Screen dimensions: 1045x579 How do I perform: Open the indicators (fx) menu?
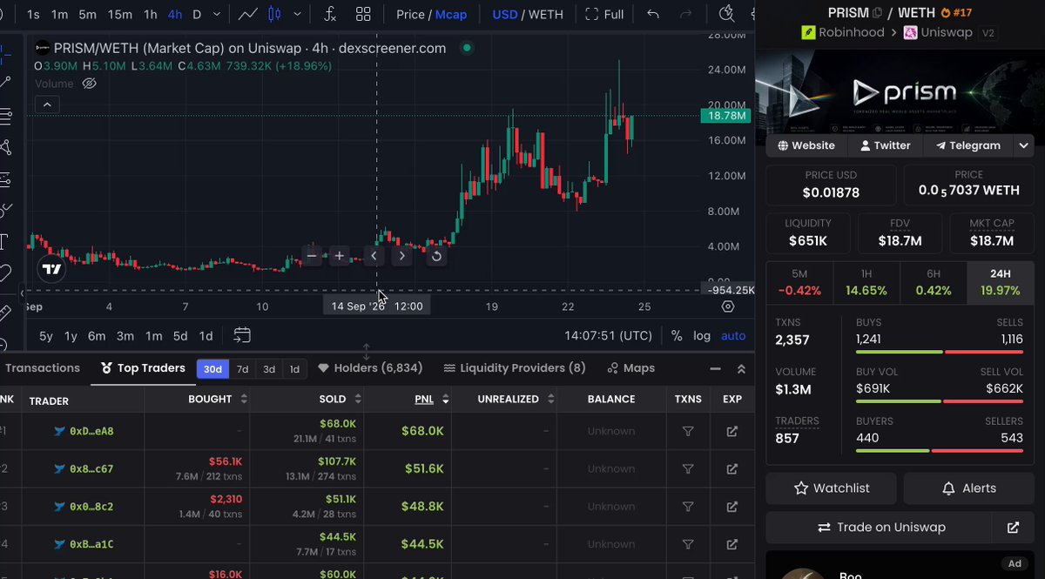tap(330, 14)
